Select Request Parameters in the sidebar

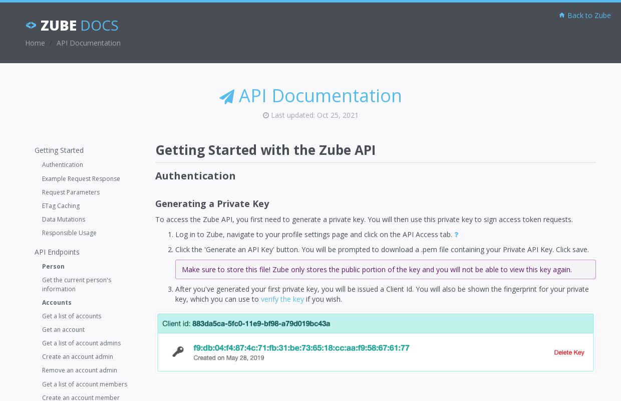71,192
